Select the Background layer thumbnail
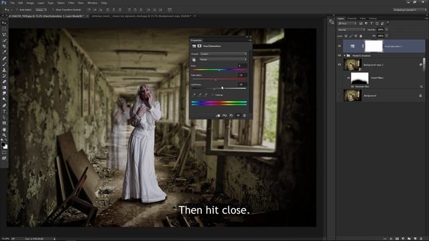 (x=353, y=96)
